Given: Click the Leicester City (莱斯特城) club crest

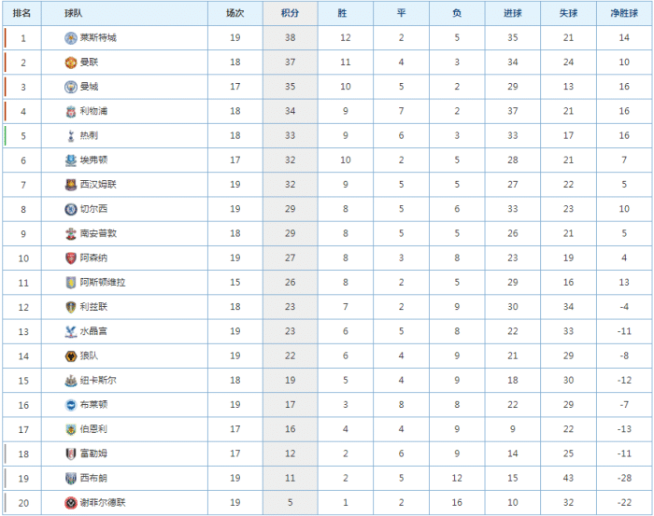Looking at the screenshot, I should [70, 38].
